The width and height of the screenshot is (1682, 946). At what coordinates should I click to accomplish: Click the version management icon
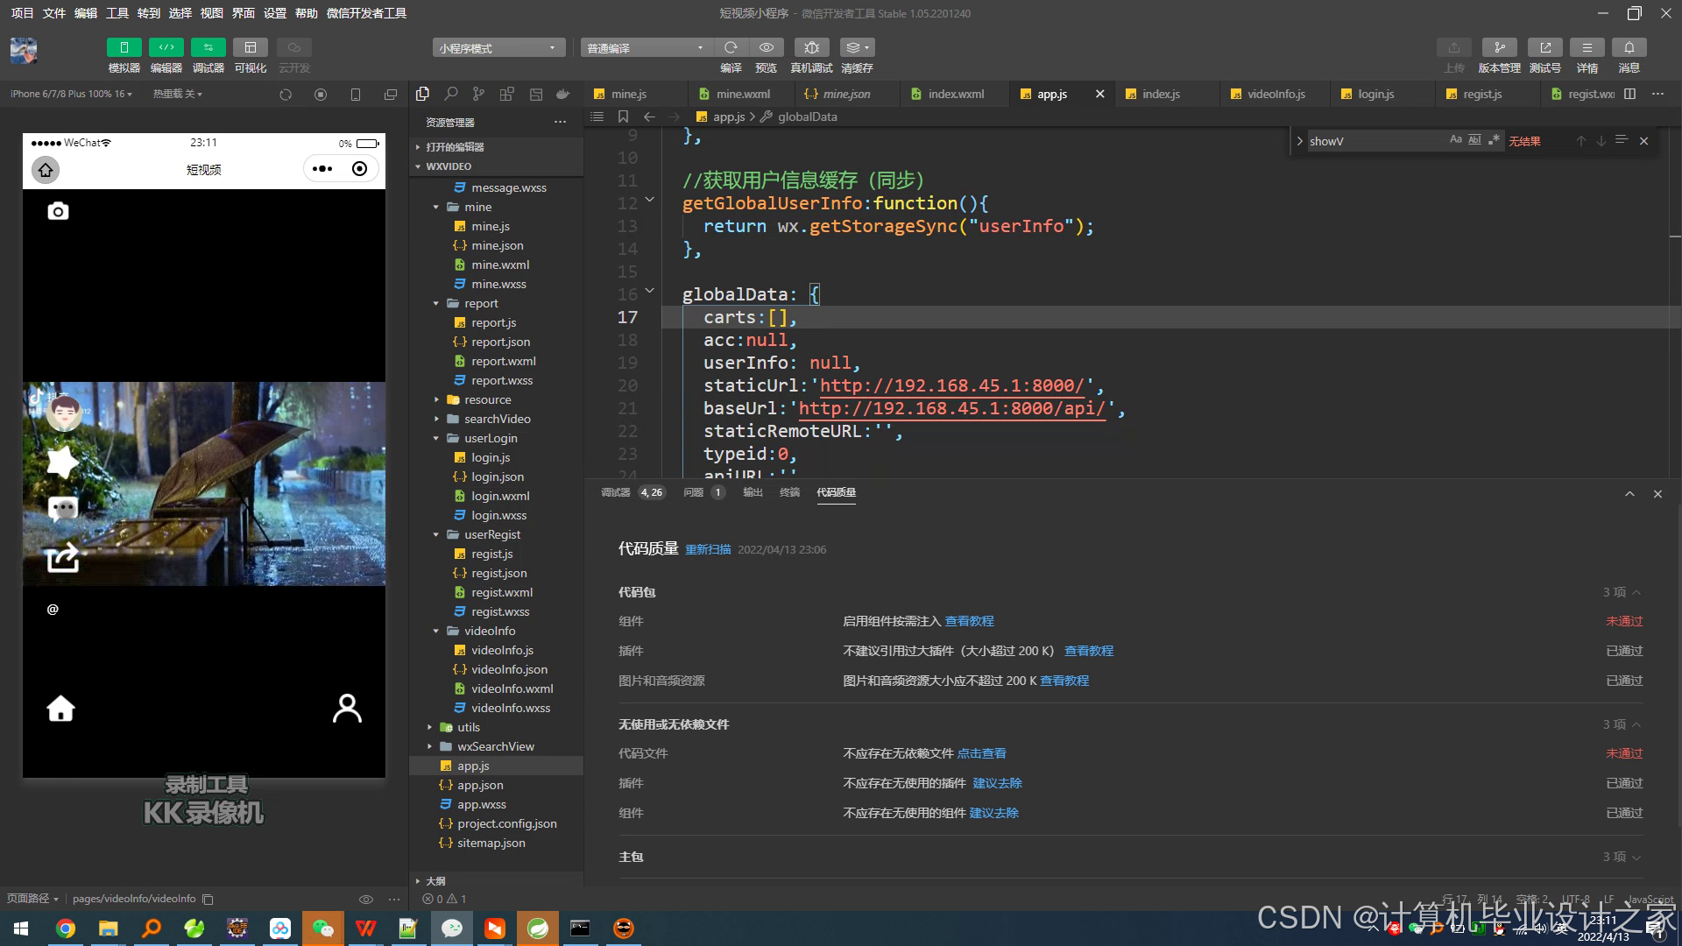pos(1499,47)
